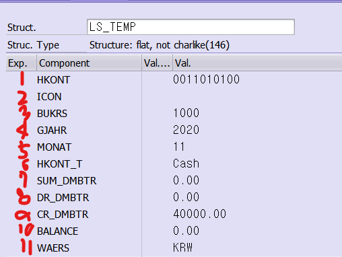Select the MONAT component name
The height and width of the screenshot is (257, 342).
tap(54, 147)
